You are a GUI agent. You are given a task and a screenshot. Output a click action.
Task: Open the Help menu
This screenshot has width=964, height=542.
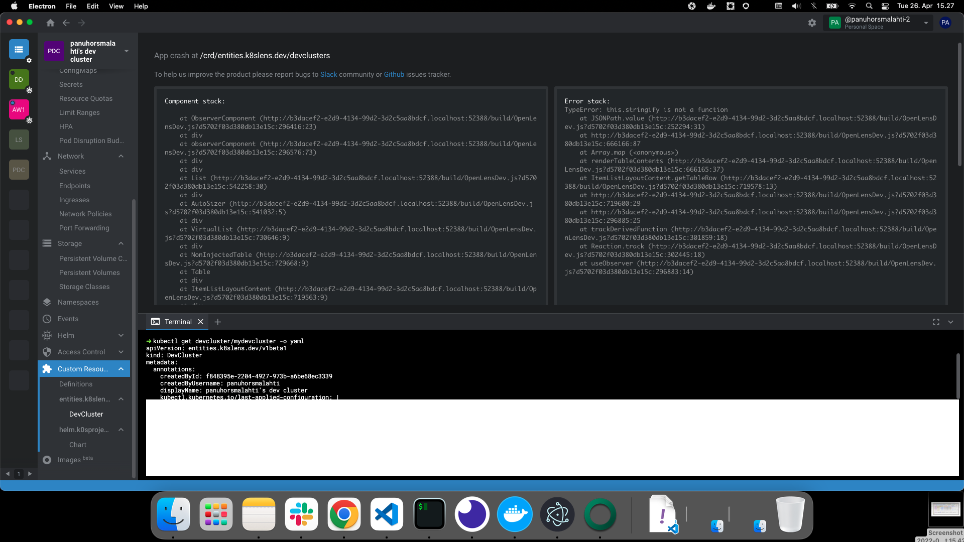click(x=141, y=6)
